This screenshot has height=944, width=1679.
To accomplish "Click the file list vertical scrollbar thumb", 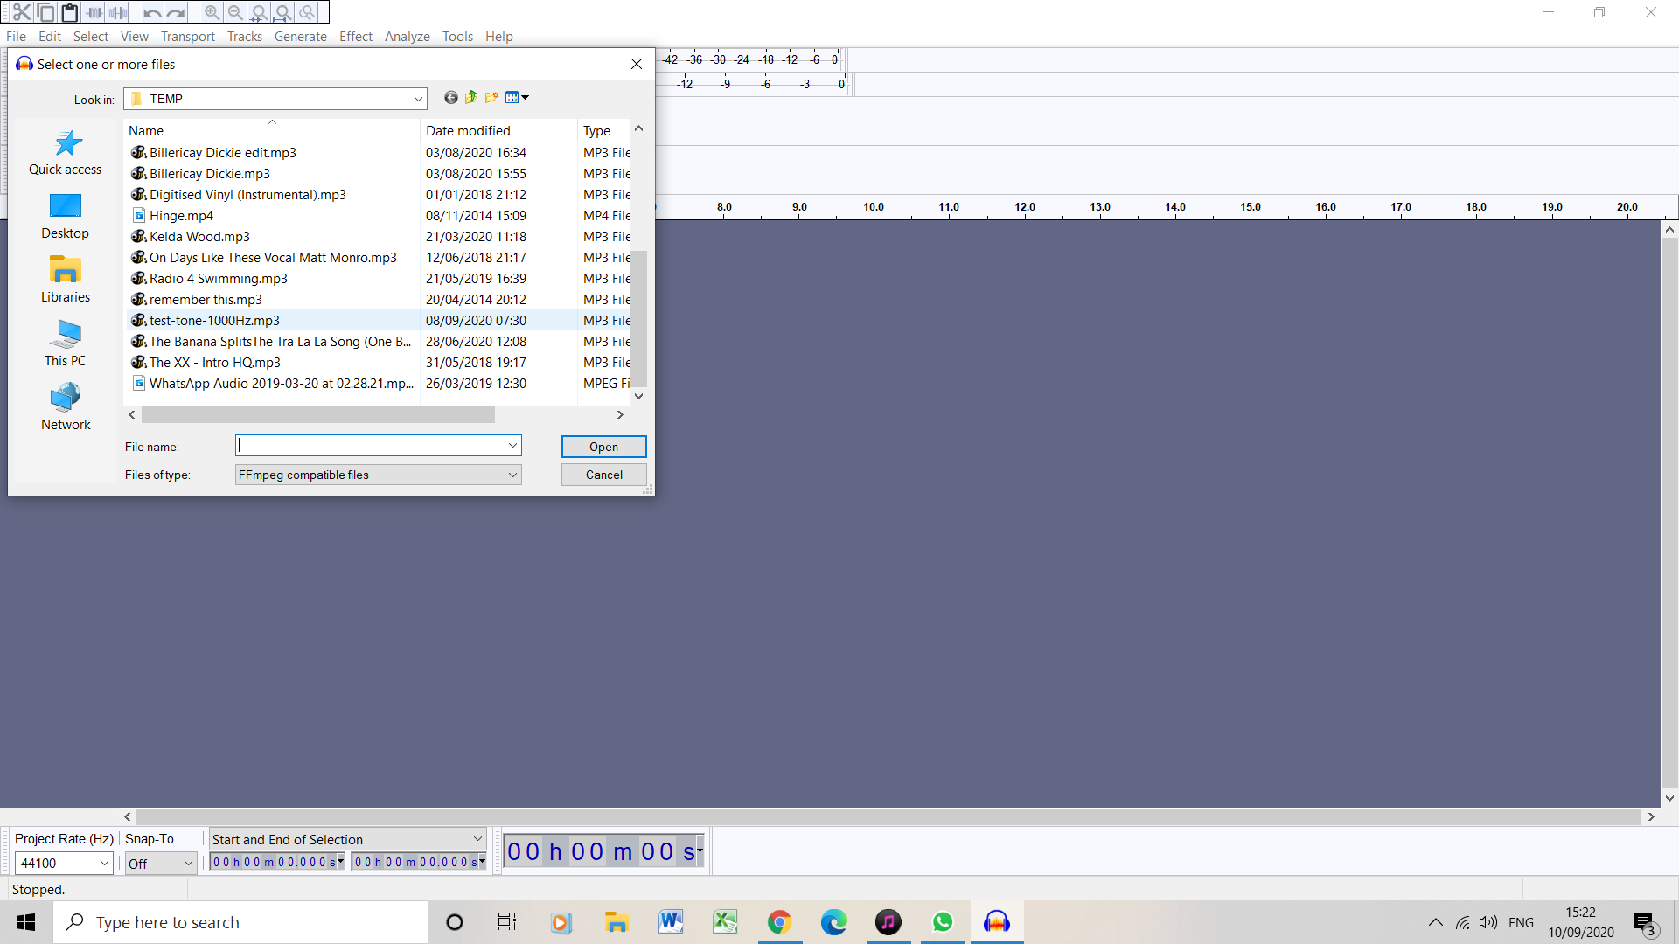I will (639, 318).
